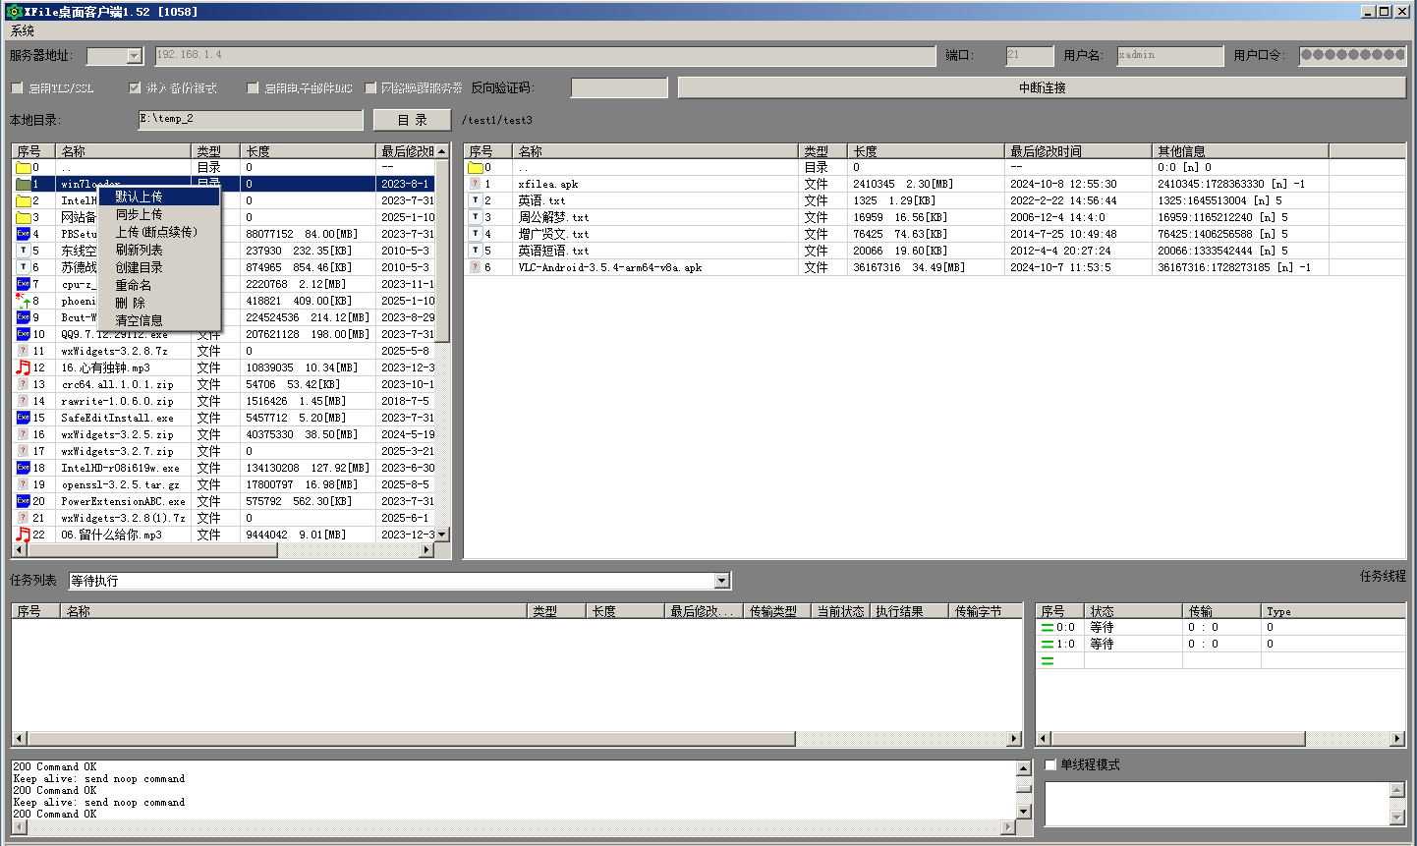Click the 反向验证码 input field
The image size is (1417, 846).
(619, 88)
